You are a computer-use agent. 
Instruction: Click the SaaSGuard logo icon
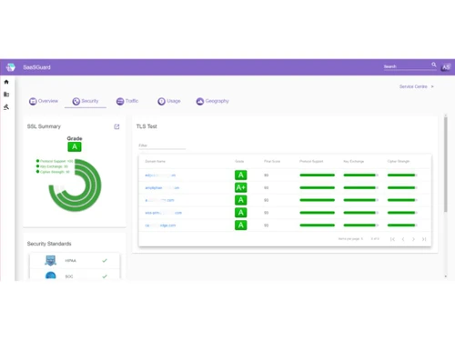[11, 67]
